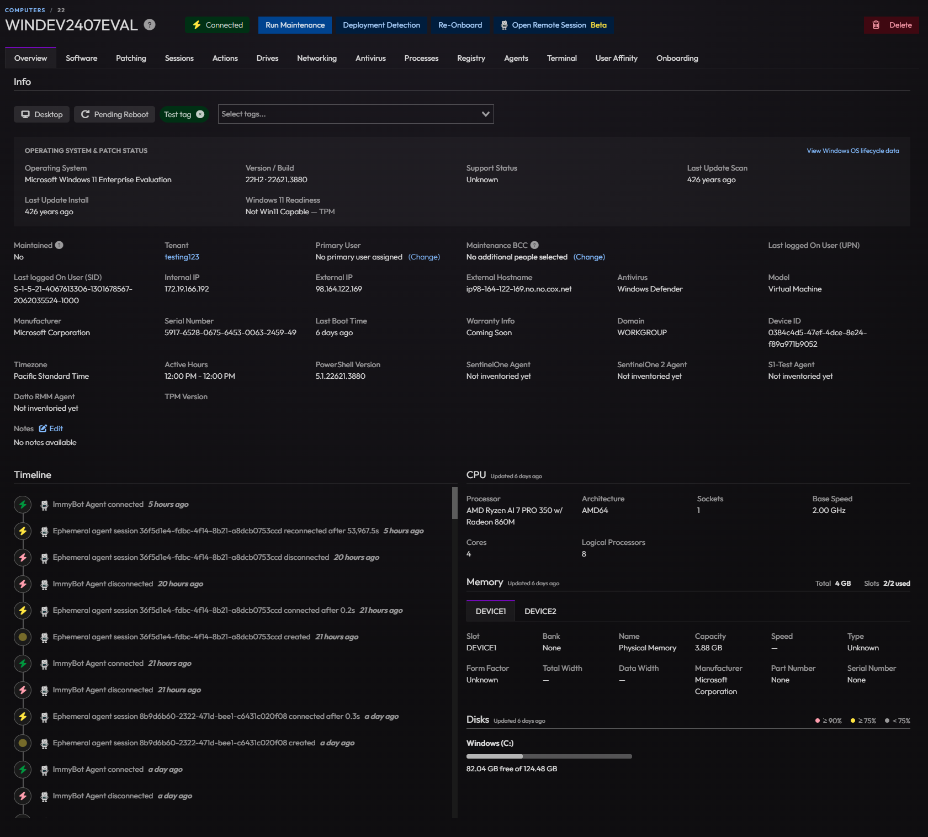The image size is (928, 837).
Task: Click the help icon beside WINDEV2407EVAL
Action: (x=150, y=24)
